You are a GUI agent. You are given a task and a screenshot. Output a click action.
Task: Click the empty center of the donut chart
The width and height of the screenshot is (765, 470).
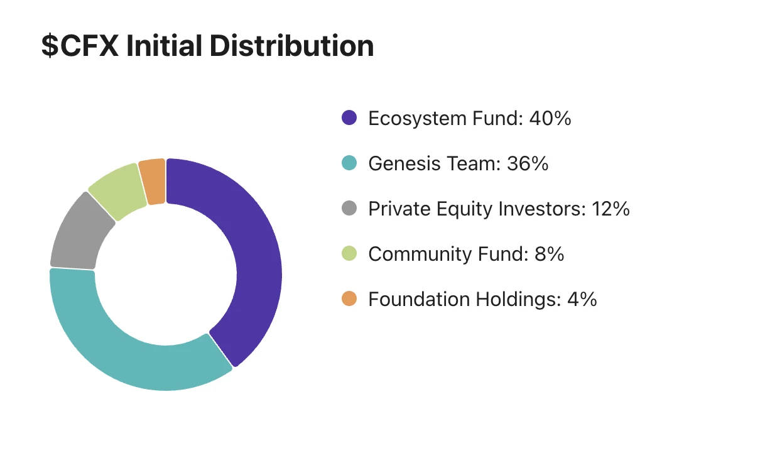tap(166, 275)
